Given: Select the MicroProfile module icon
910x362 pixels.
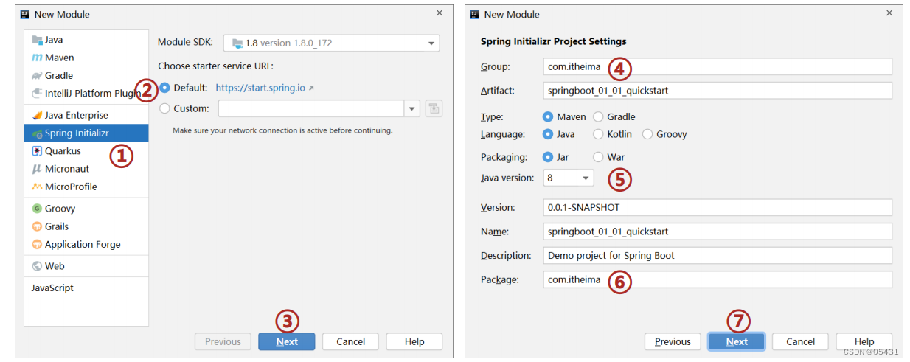Looking at the screenshot, I should click(37, 187).
